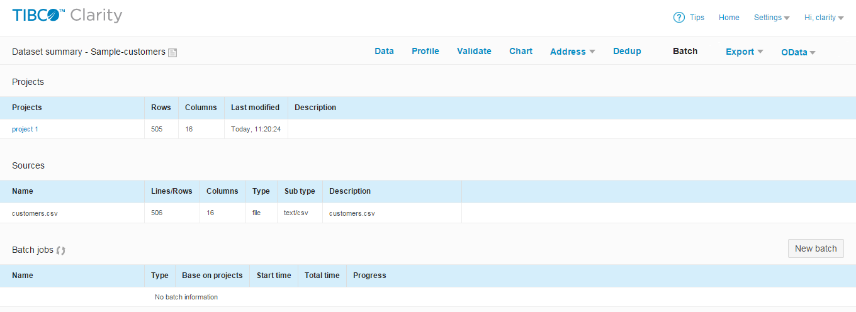Open the Tips question-mark icon
The width and height of the screenshot is (856, 312).
(x=679, y=18)
